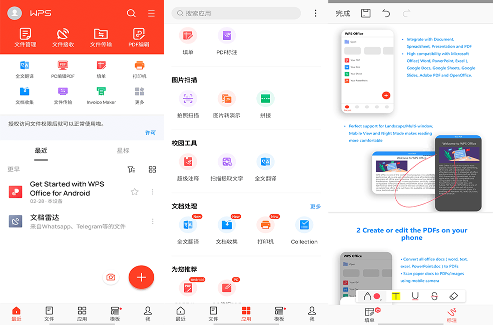The width and height of the screenshot is (493, 325).
Task: Open 拍照扫描 tool
Action: [188, 104]
